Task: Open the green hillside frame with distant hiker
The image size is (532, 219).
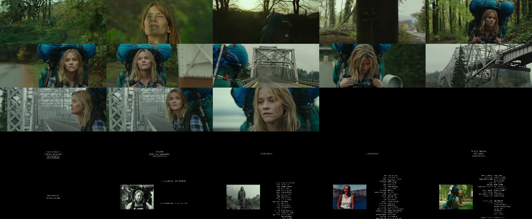Action: [53, 22]
